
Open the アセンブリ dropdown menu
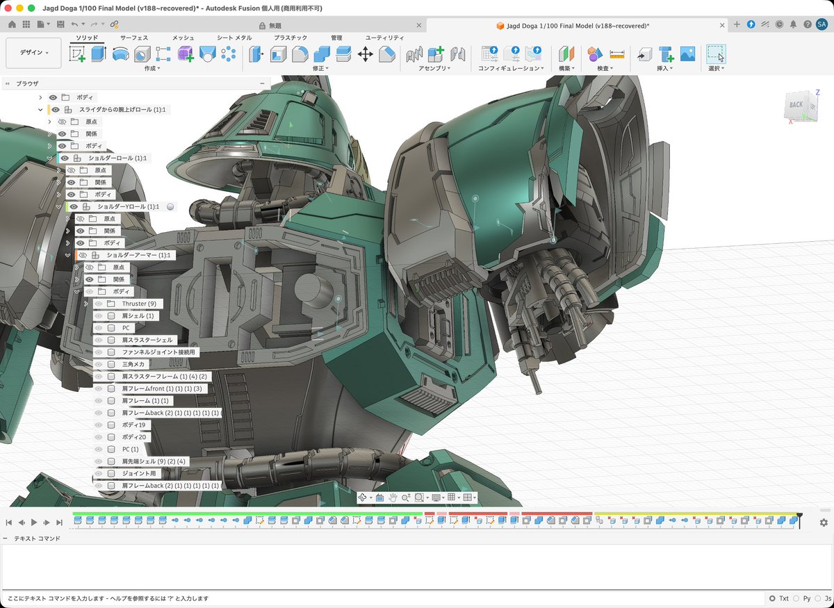click(436, 69)
